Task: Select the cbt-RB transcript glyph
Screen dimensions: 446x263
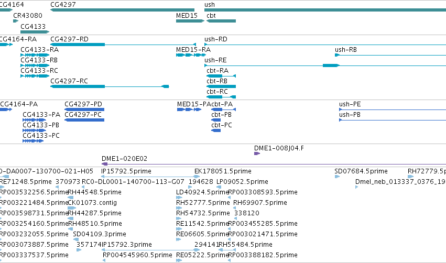Action: (x=221, y=86)
